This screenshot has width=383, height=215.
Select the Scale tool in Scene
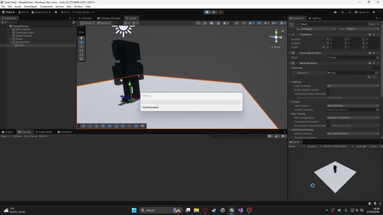pos(81,51)
